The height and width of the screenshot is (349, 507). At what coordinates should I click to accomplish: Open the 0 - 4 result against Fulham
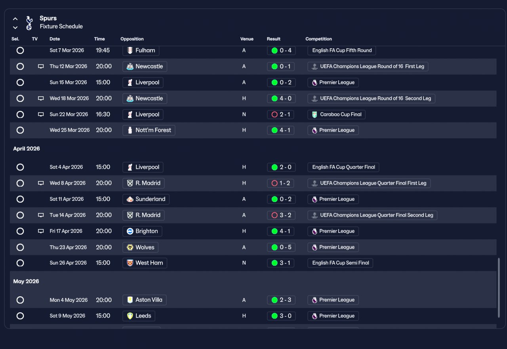pyautogui.click(x=281, y=50)
